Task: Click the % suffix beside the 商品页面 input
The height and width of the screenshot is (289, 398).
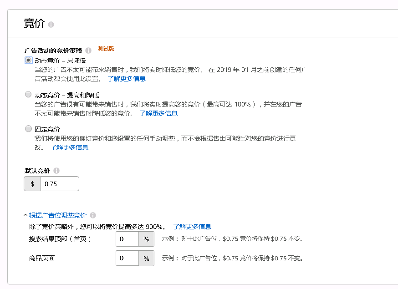Action: click(146, 258)
